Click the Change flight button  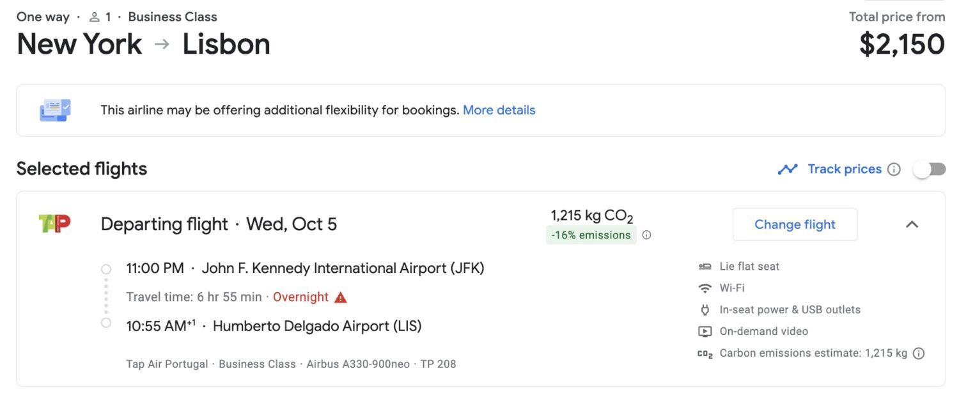coord(795,224)
